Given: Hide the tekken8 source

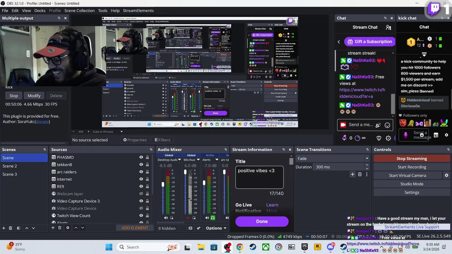Looking at the screenshot, I should tap(141, 165).
